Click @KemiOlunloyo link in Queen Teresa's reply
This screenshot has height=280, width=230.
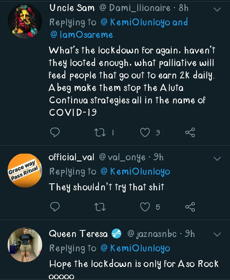135,248
